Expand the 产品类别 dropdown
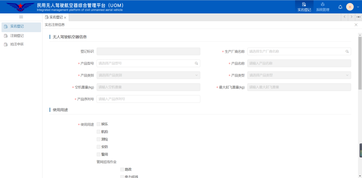This screenshot has height=178, width=362. click(x=148, y=75)
